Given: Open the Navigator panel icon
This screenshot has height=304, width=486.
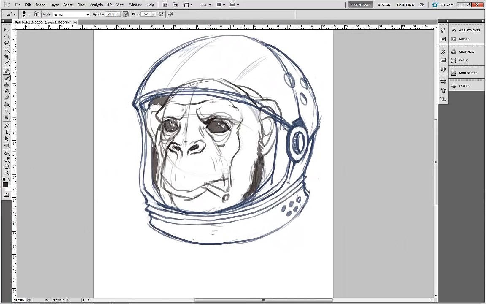Looking at the screenshot, I should (443, 52).
